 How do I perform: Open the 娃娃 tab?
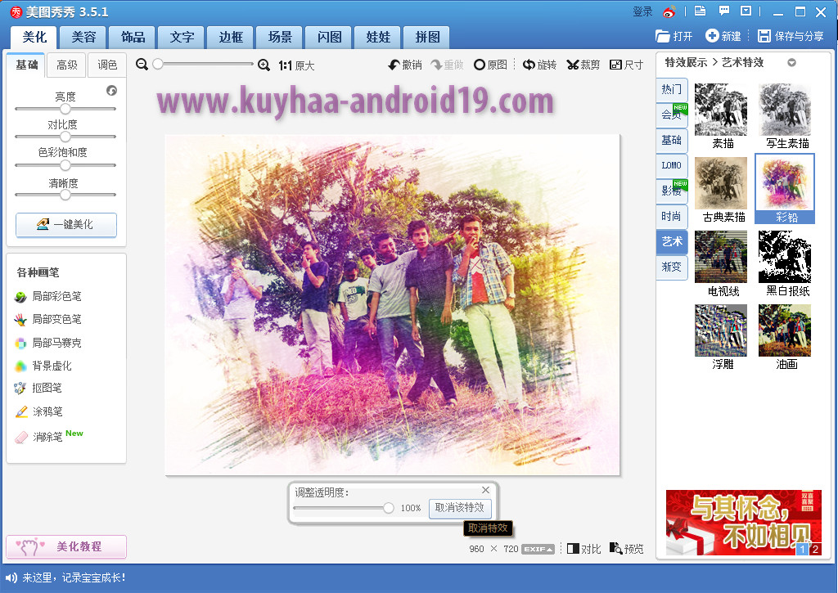[378, 37]
